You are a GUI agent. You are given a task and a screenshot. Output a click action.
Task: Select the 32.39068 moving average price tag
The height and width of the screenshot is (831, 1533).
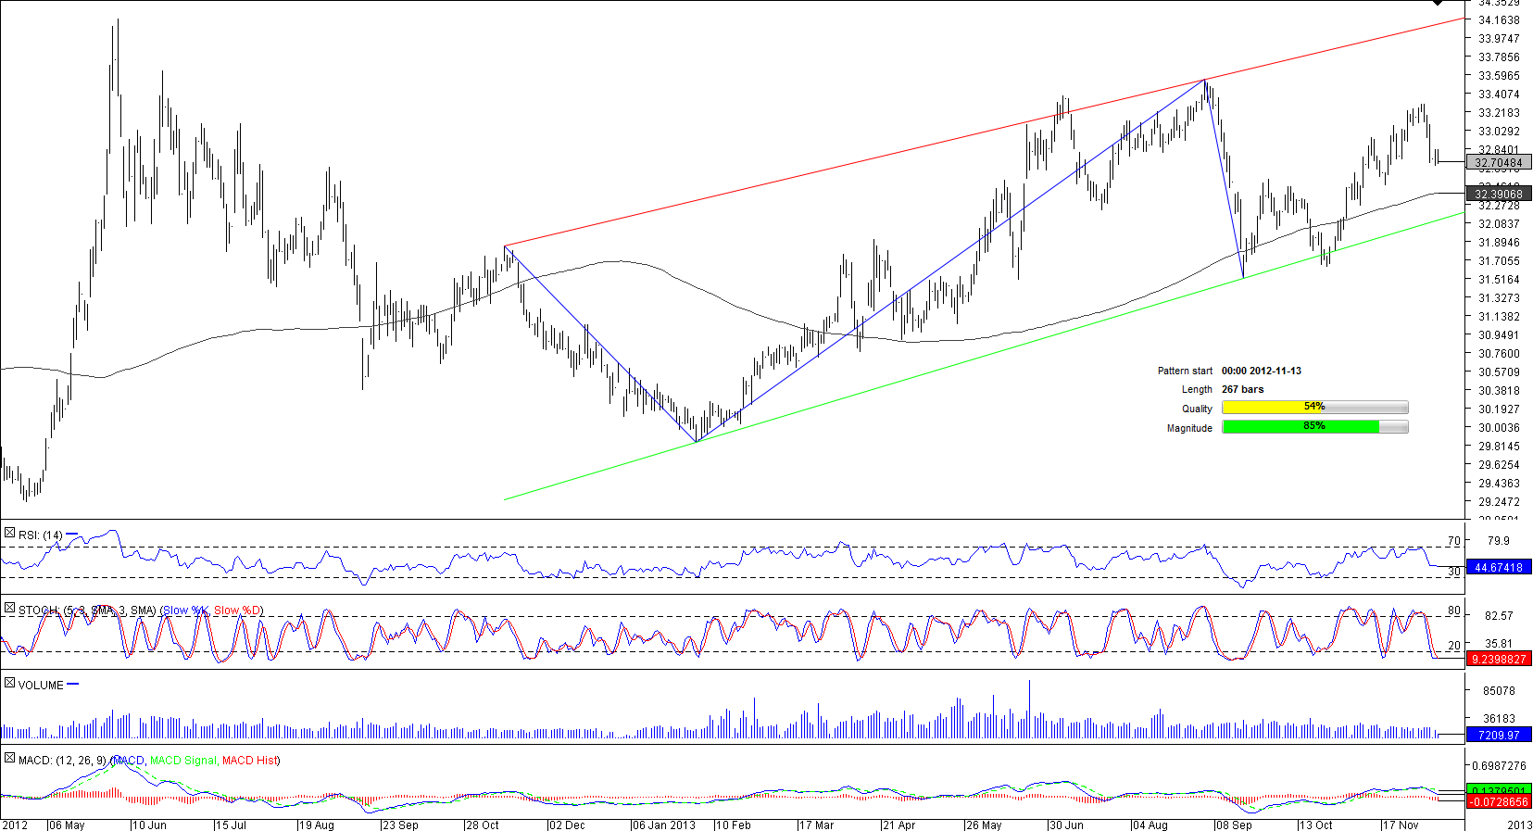(x=1498, y=195)
